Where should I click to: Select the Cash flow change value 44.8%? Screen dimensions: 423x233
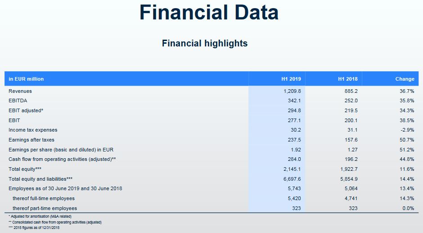point(407,159)
